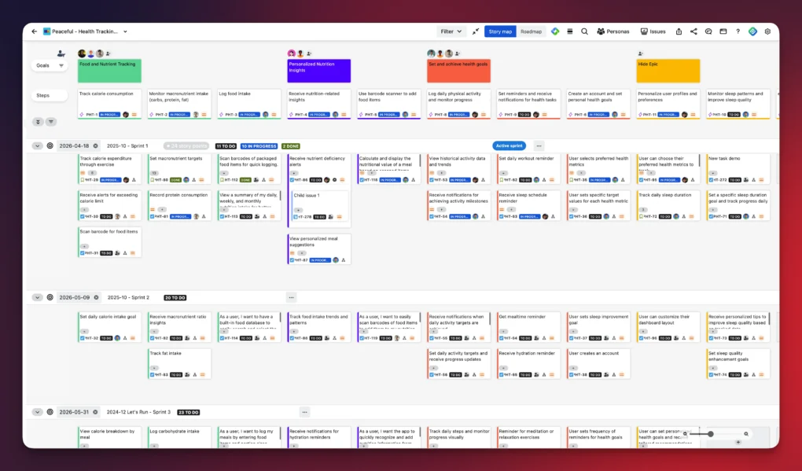Open help with the question mark

738,31
